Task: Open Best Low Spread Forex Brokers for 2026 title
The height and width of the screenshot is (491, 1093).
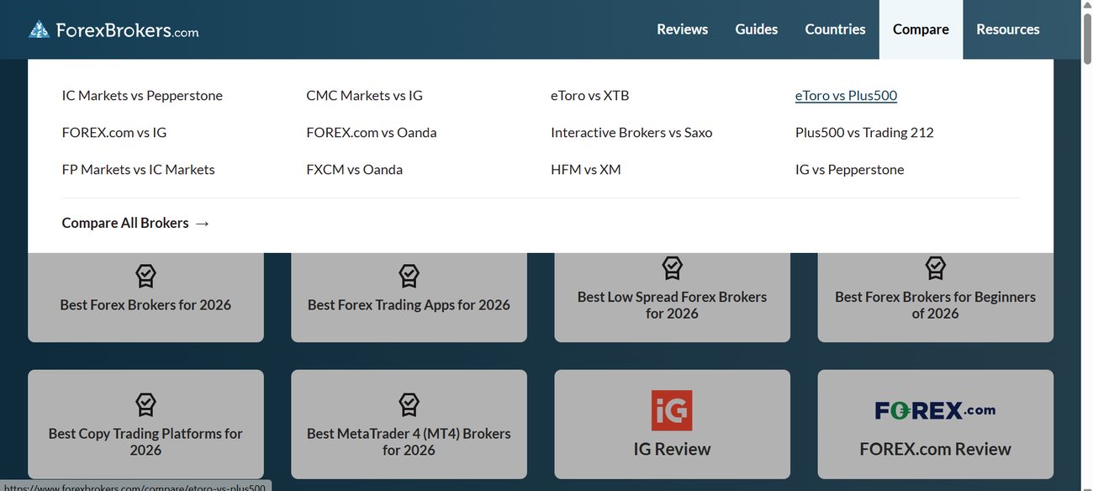Action: (672, 305)
